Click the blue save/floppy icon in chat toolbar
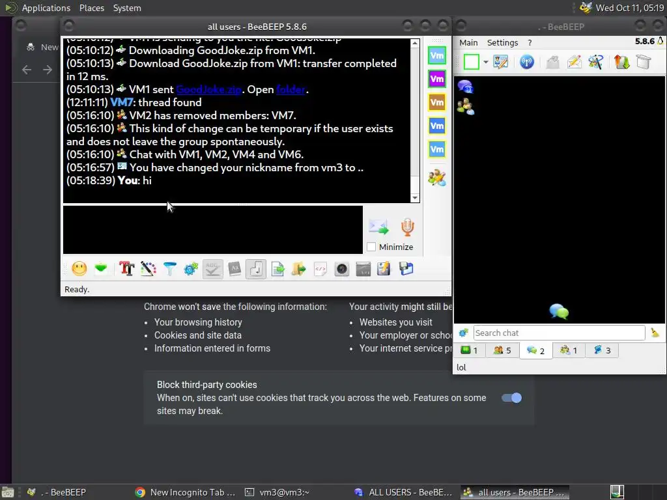Image resolution: width=667 pixels, height=500 pixels. [x=406, y=269]
